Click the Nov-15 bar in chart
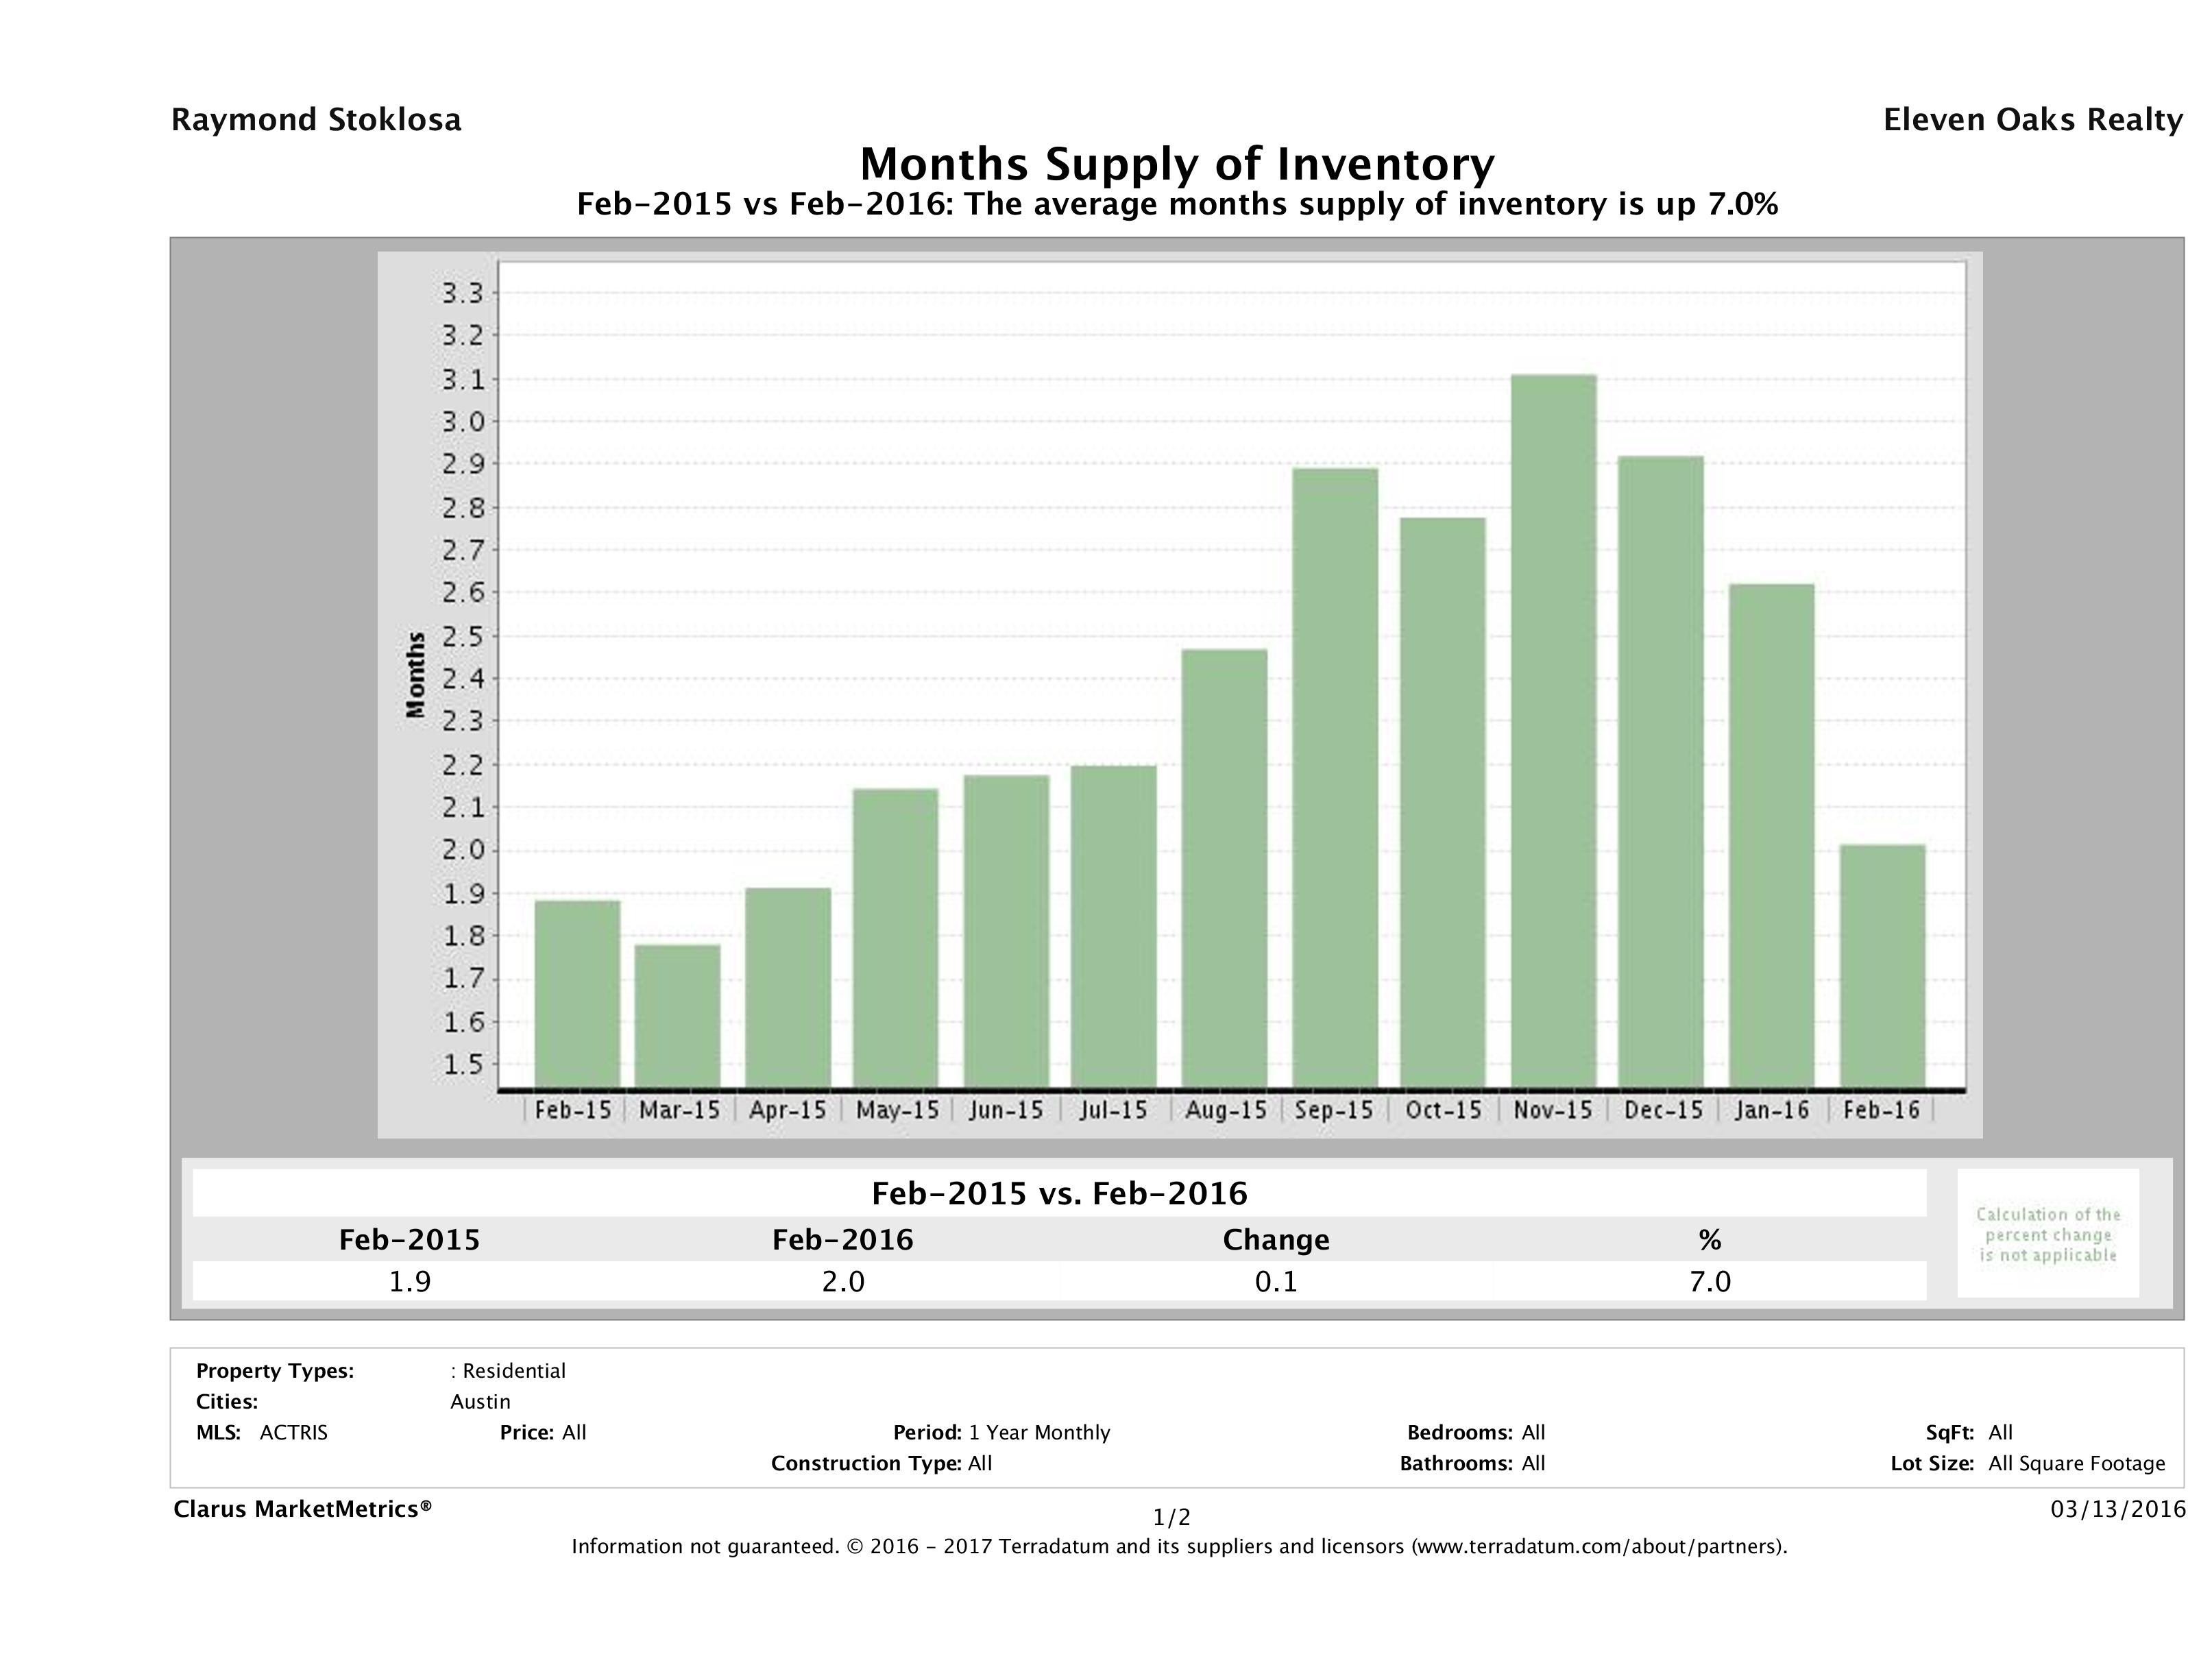The width and height of the screenshot is (2212, 1678). [x=1553, y=730]
